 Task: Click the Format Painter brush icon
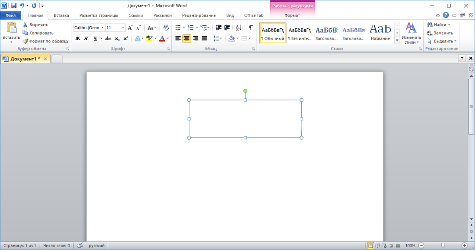click(25, 41)
